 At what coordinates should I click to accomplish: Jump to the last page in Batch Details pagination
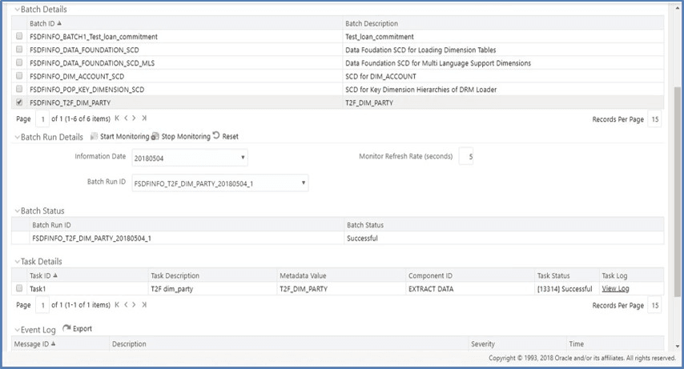144,118
